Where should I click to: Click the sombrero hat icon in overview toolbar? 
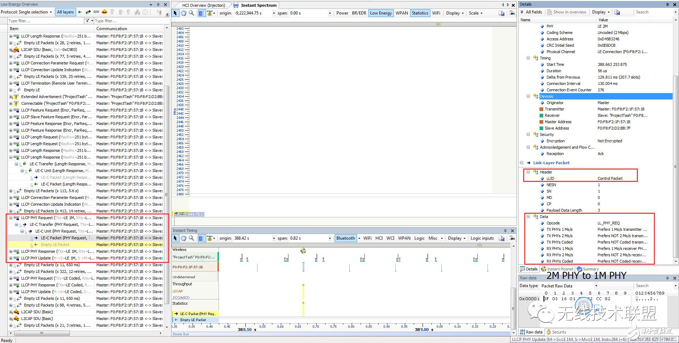click(x=104, y=12)
